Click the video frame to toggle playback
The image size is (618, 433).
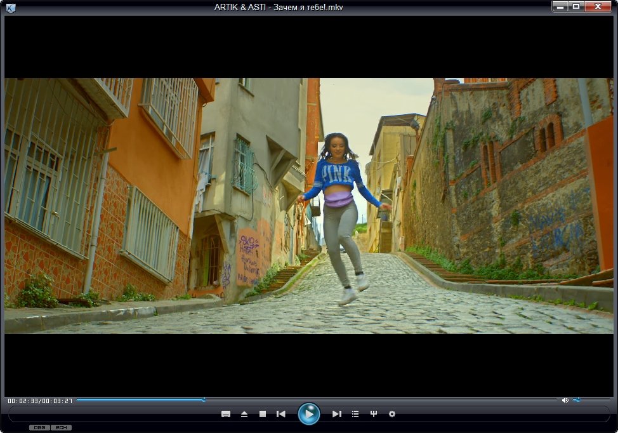coord(309,206)
